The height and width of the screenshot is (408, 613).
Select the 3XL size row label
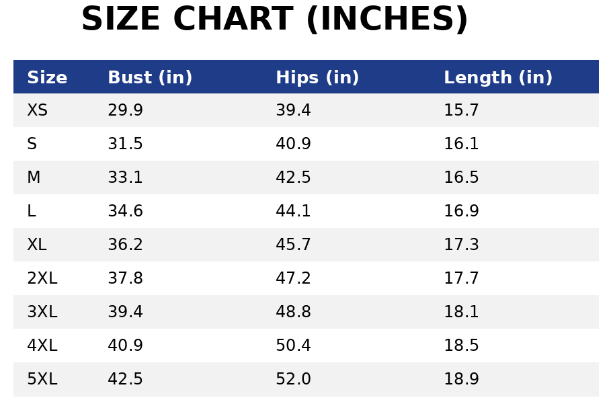pyautogui.click(x=42, y=313)
